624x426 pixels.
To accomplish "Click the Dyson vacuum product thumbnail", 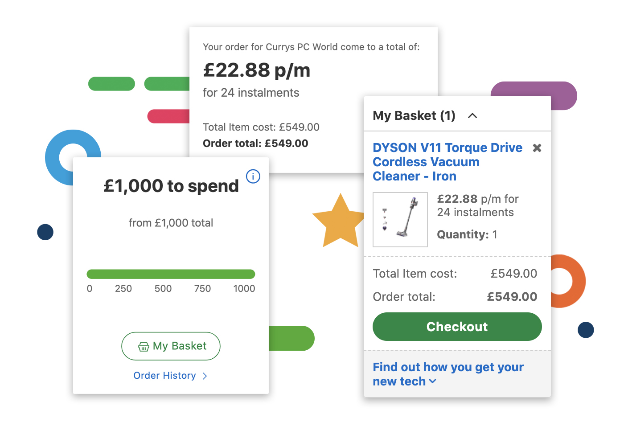I will (400, 219).
